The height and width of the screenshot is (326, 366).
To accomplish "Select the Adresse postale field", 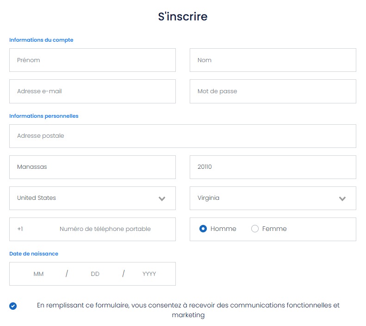I will pyautogui.click(x=183, y=136).
